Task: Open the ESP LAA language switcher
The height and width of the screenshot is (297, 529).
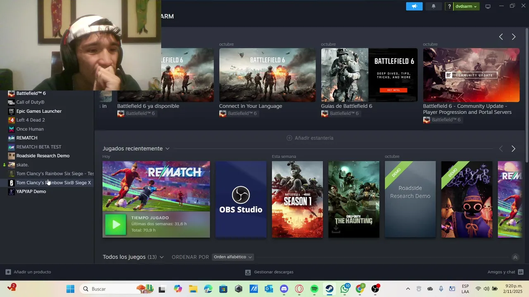Action: coord(465,289)
